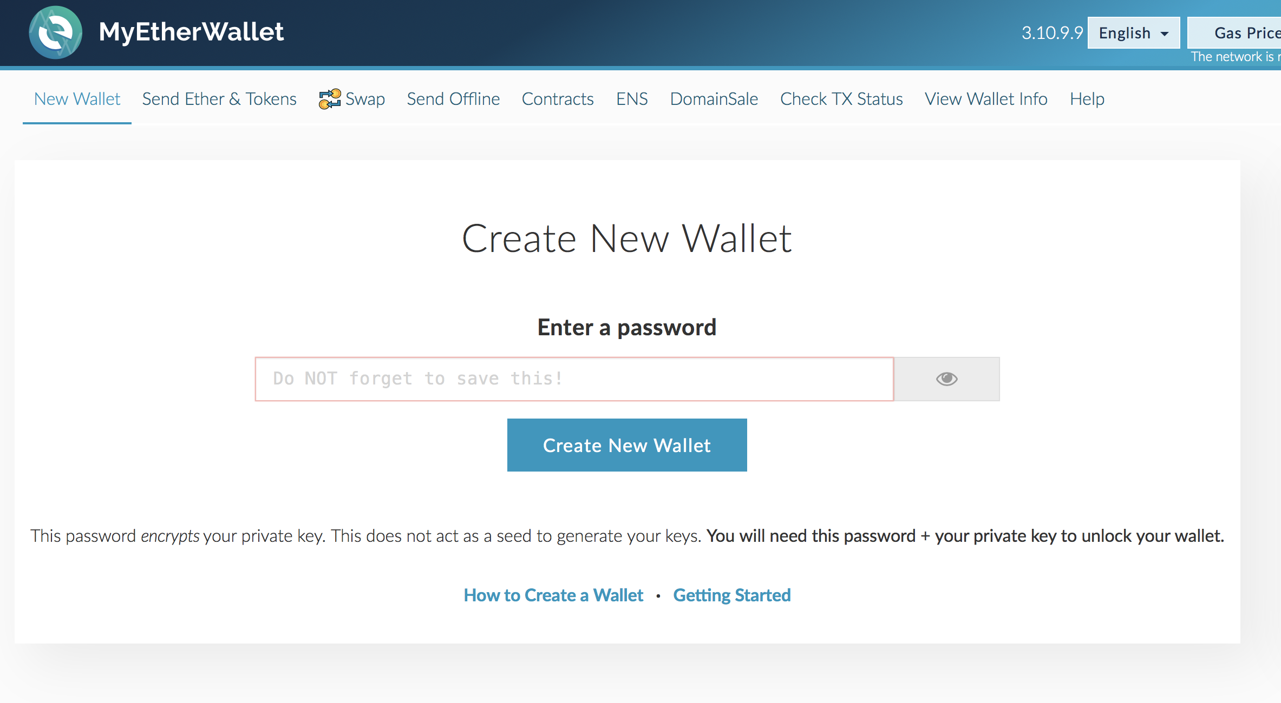
Task: Toggle password visibility eye icon
Action: [x=947, y=379]
